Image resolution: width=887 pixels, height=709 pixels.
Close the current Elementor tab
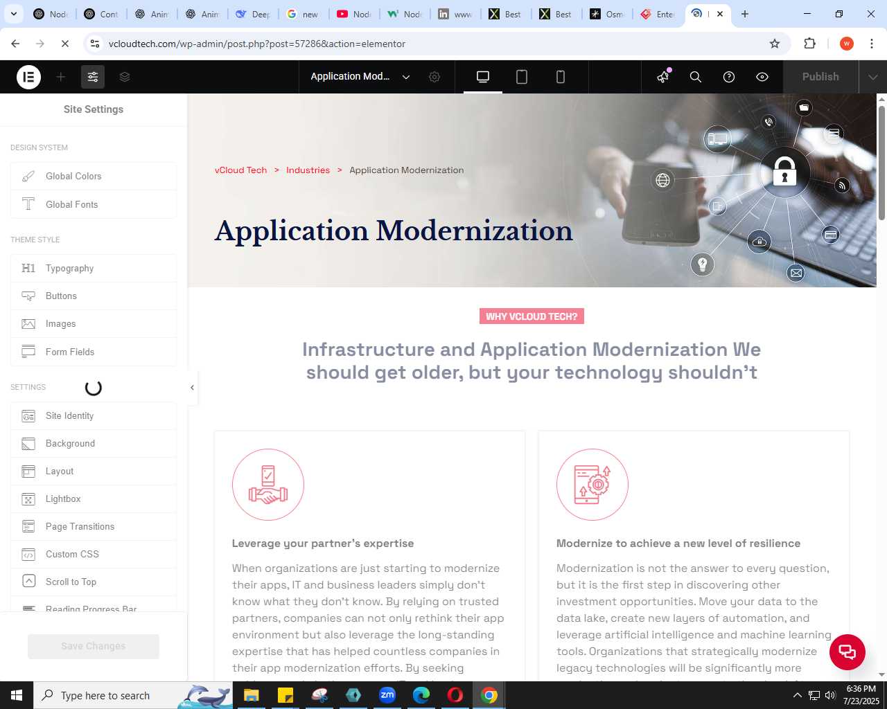[x=720, y=14]
